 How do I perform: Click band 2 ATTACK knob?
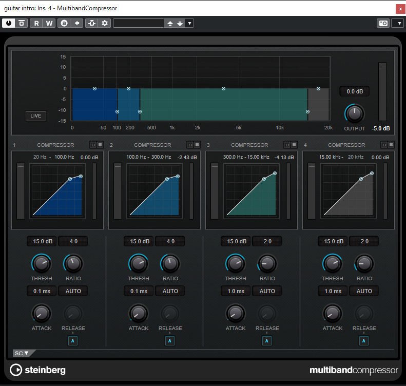pos(139,314)
